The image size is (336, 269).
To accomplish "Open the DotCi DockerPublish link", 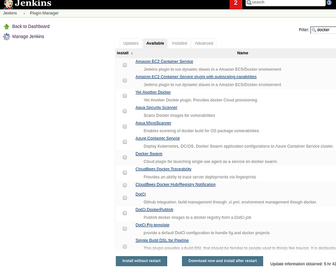I will tap(154, 210).
